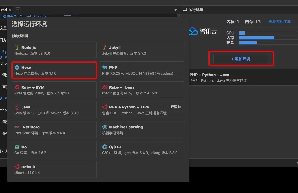Viewport: 298px width, 193px height.
Task: Pick the Machine Learning 机器学习环境 card
Action: pyautogui.click(x=142, y=130)
